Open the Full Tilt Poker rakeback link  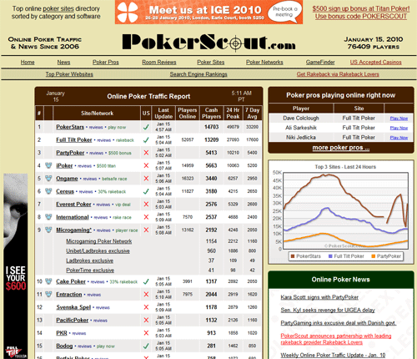click(125, 140)
